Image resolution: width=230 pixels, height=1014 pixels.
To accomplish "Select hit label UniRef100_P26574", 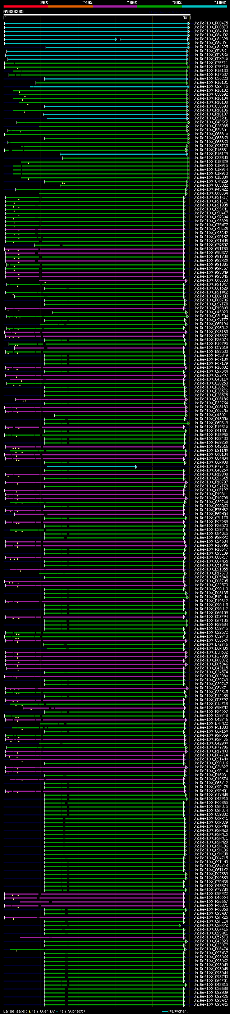I will pyautogui.click(x=211, y=340).
